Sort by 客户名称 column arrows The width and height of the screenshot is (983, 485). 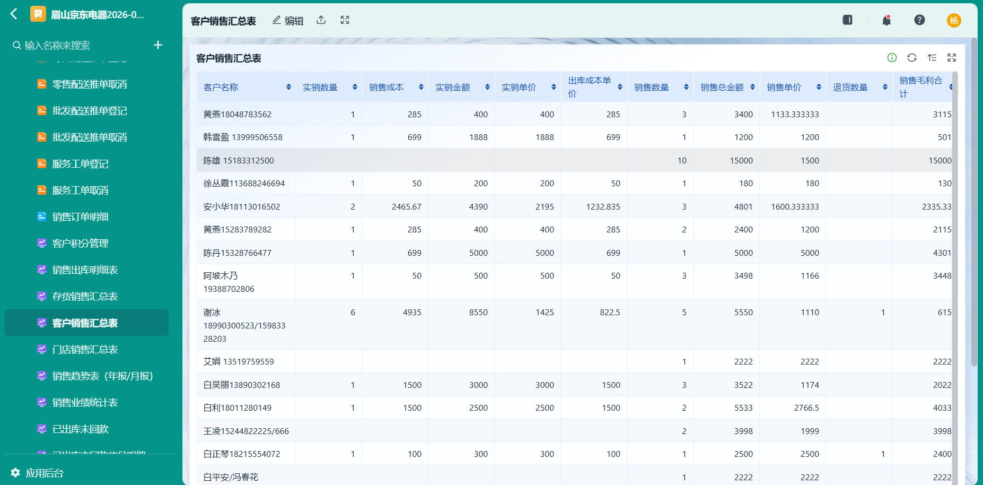pyautogui.click(x=288, y=87)
